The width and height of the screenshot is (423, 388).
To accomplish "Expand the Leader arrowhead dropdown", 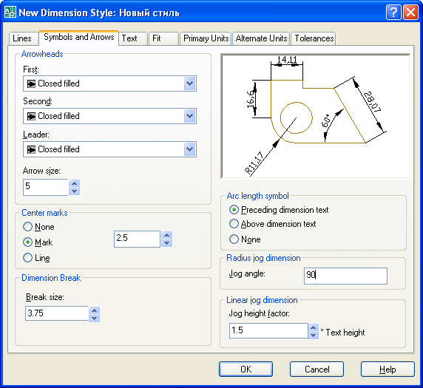I will point(189,149).
